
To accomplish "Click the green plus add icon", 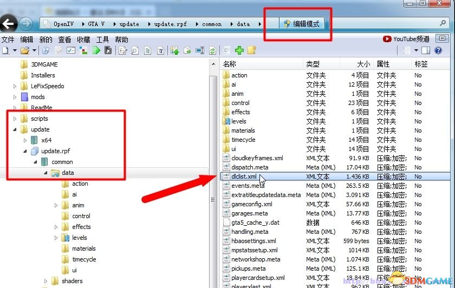I will click(x=239, y=50).
